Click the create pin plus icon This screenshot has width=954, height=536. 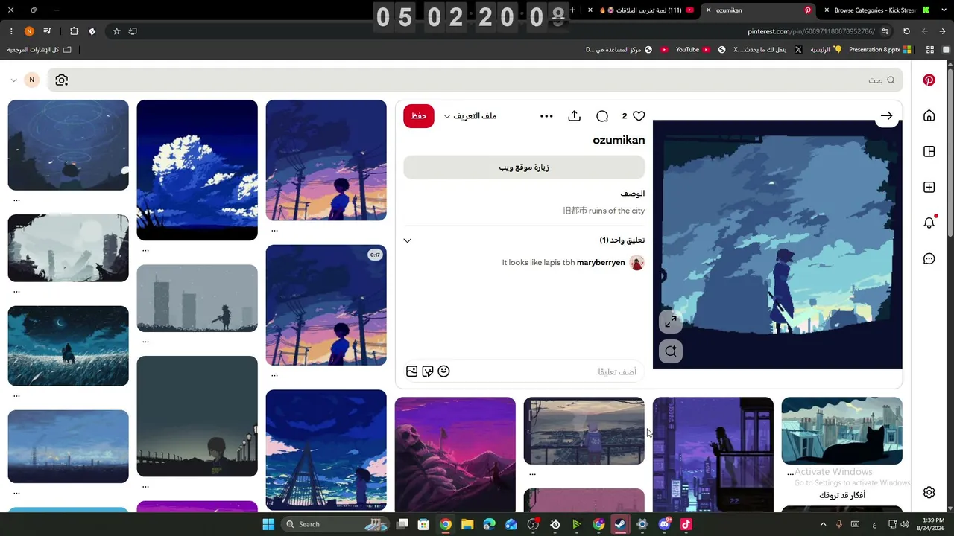coord(929,187)
